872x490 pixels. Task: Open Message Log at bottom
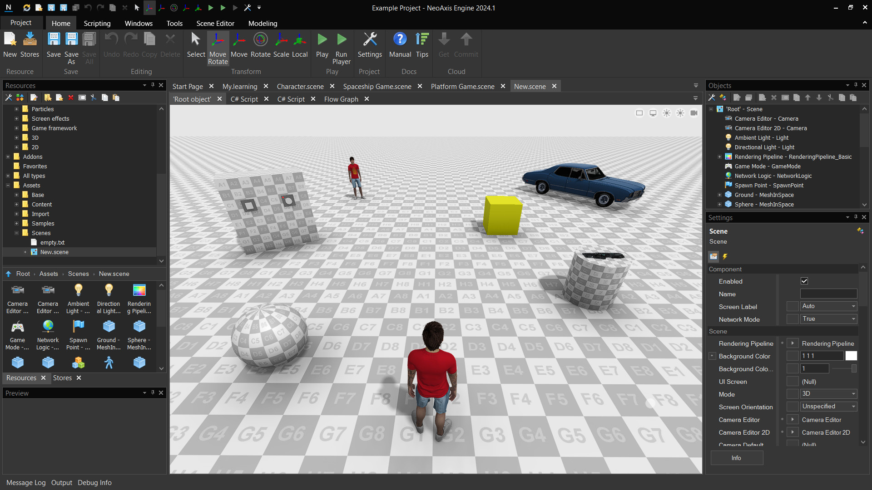click(26, 483)
